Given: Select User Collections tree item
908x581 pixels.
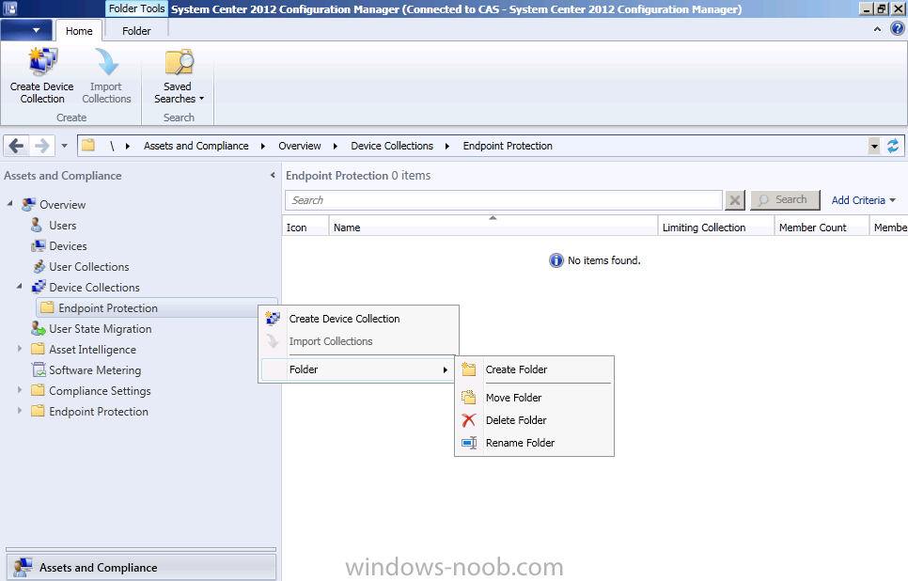Looking at the screenshot, I should [89, 267].
